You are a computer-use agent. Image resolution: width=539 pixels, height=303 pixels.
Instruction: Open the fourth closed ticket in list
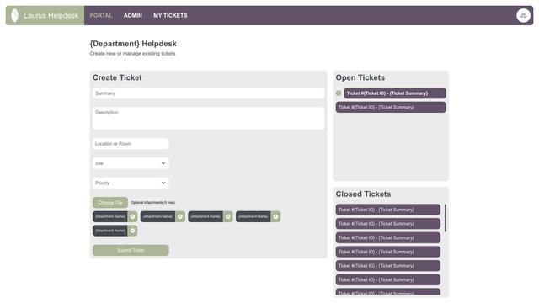pos(388,252)
